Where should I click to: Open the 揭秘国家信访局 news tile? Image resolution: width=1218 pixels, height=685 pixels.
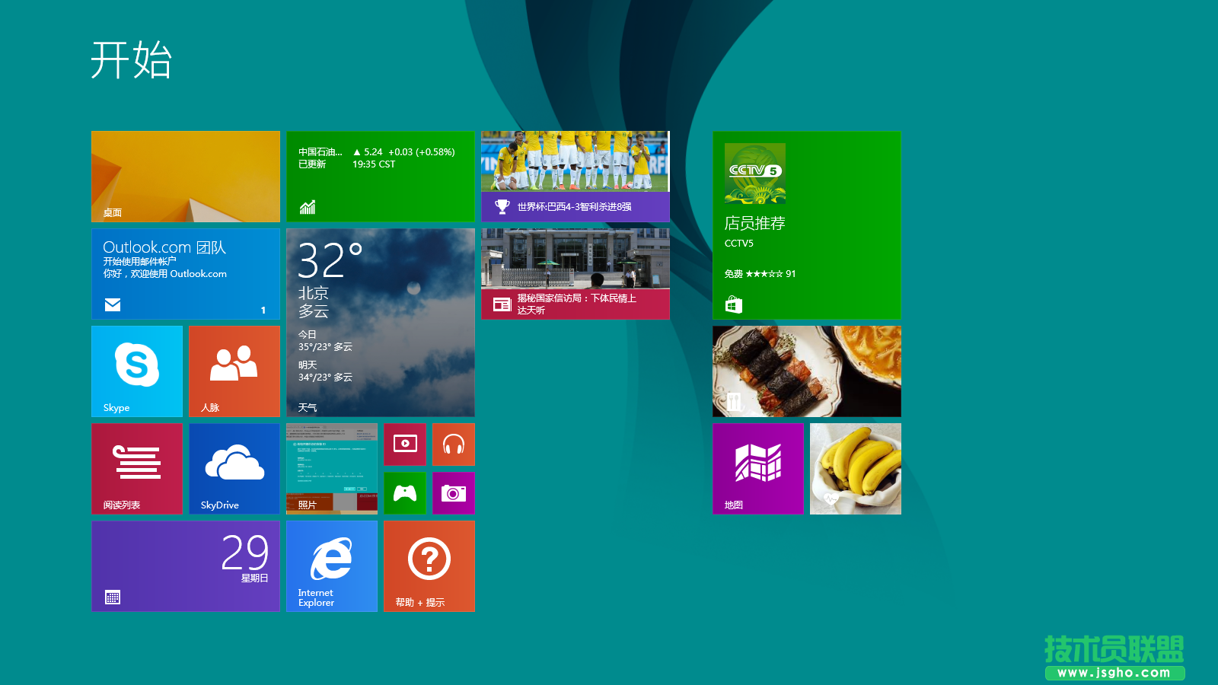(x=576, y=274)
